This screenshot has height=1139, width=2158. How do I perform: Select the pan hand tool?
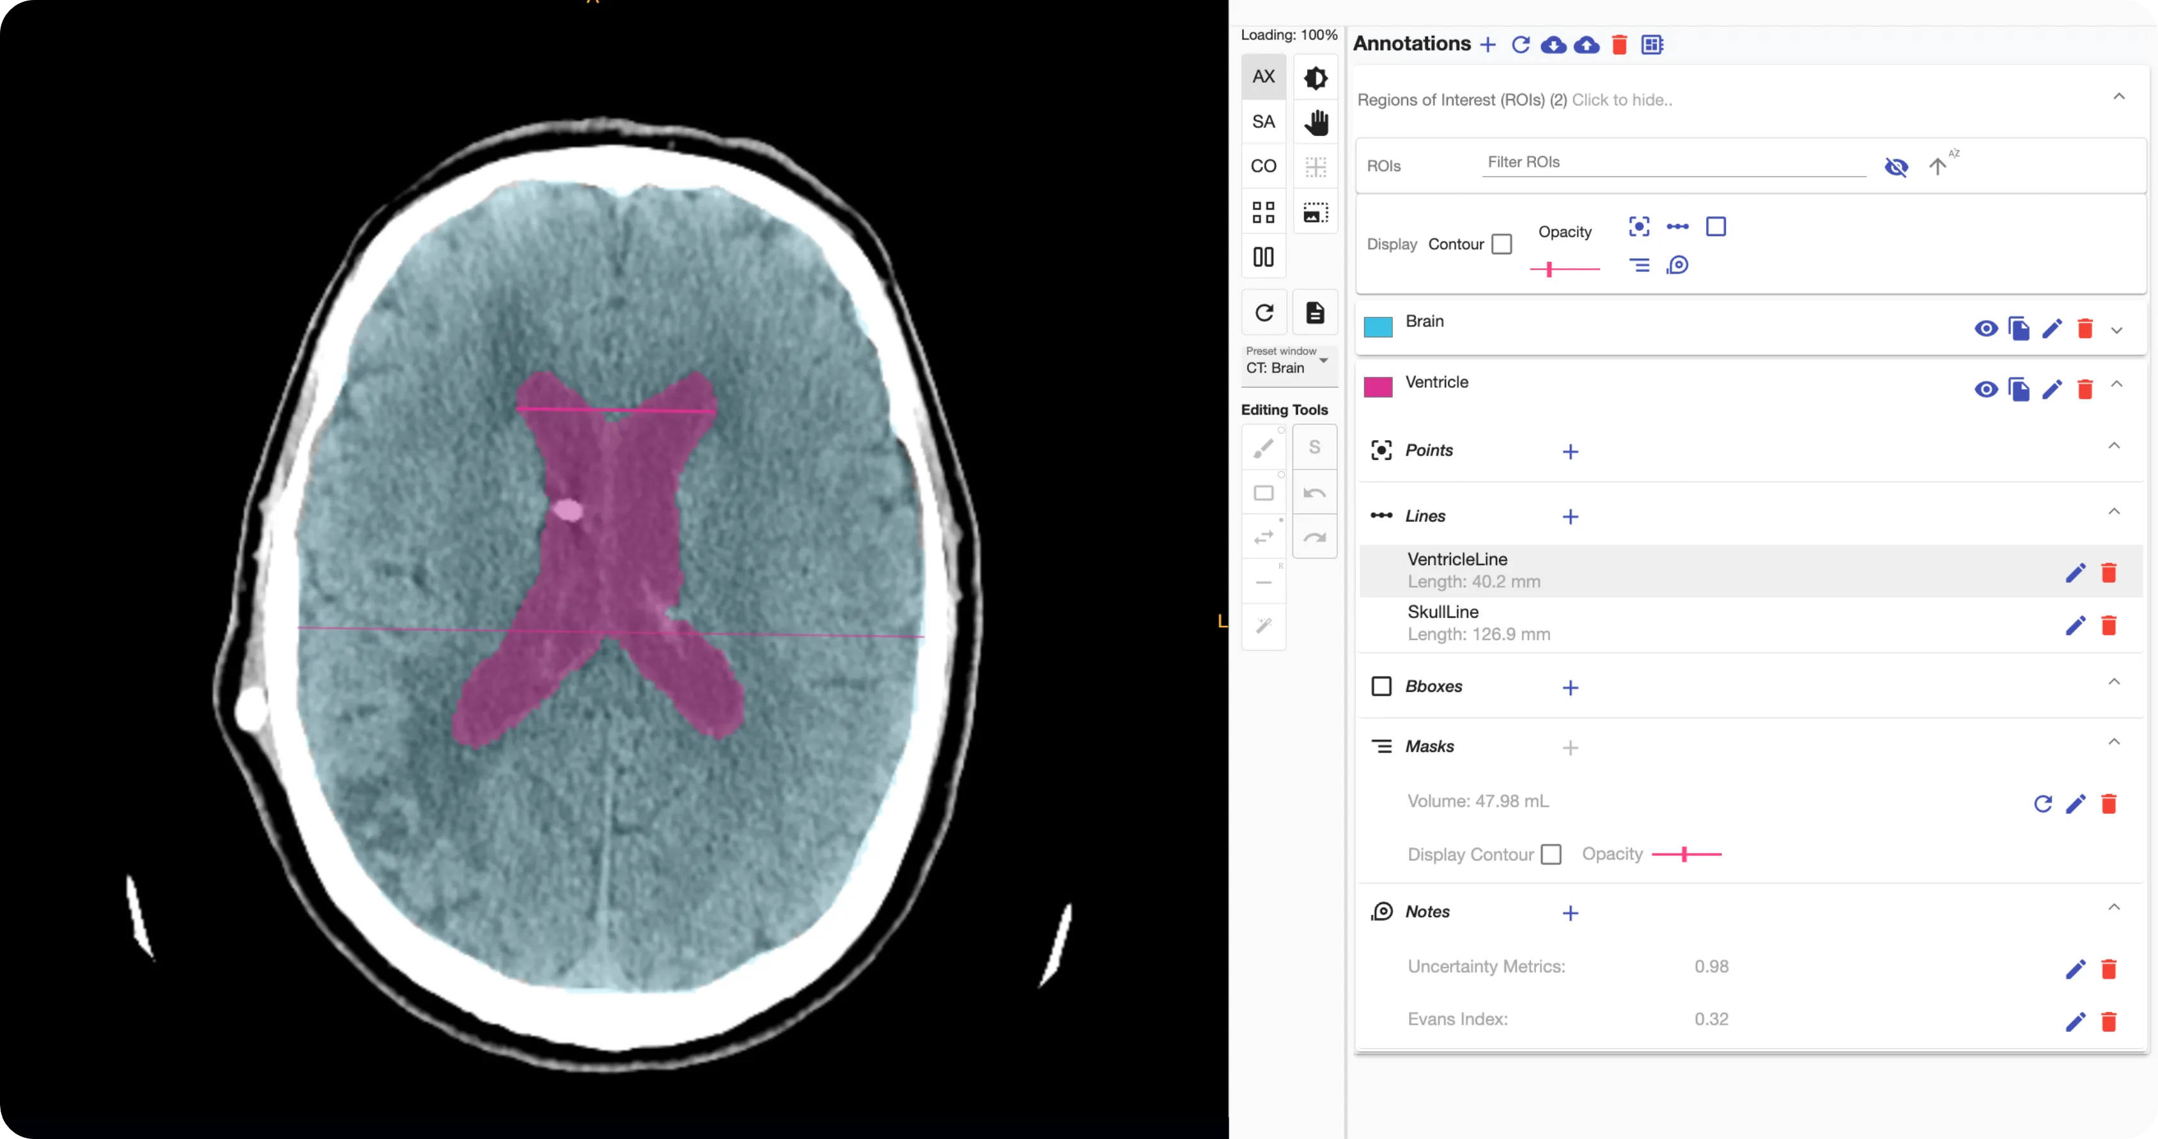[1316, 122]
